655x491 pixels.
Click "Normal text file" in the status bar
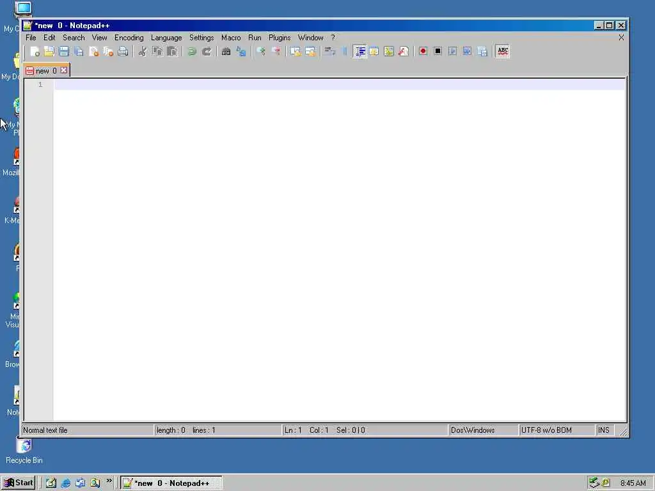45,430
